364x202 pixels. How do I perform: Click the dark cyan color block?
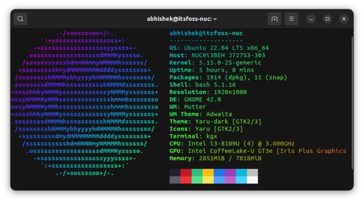coord(241,172)
